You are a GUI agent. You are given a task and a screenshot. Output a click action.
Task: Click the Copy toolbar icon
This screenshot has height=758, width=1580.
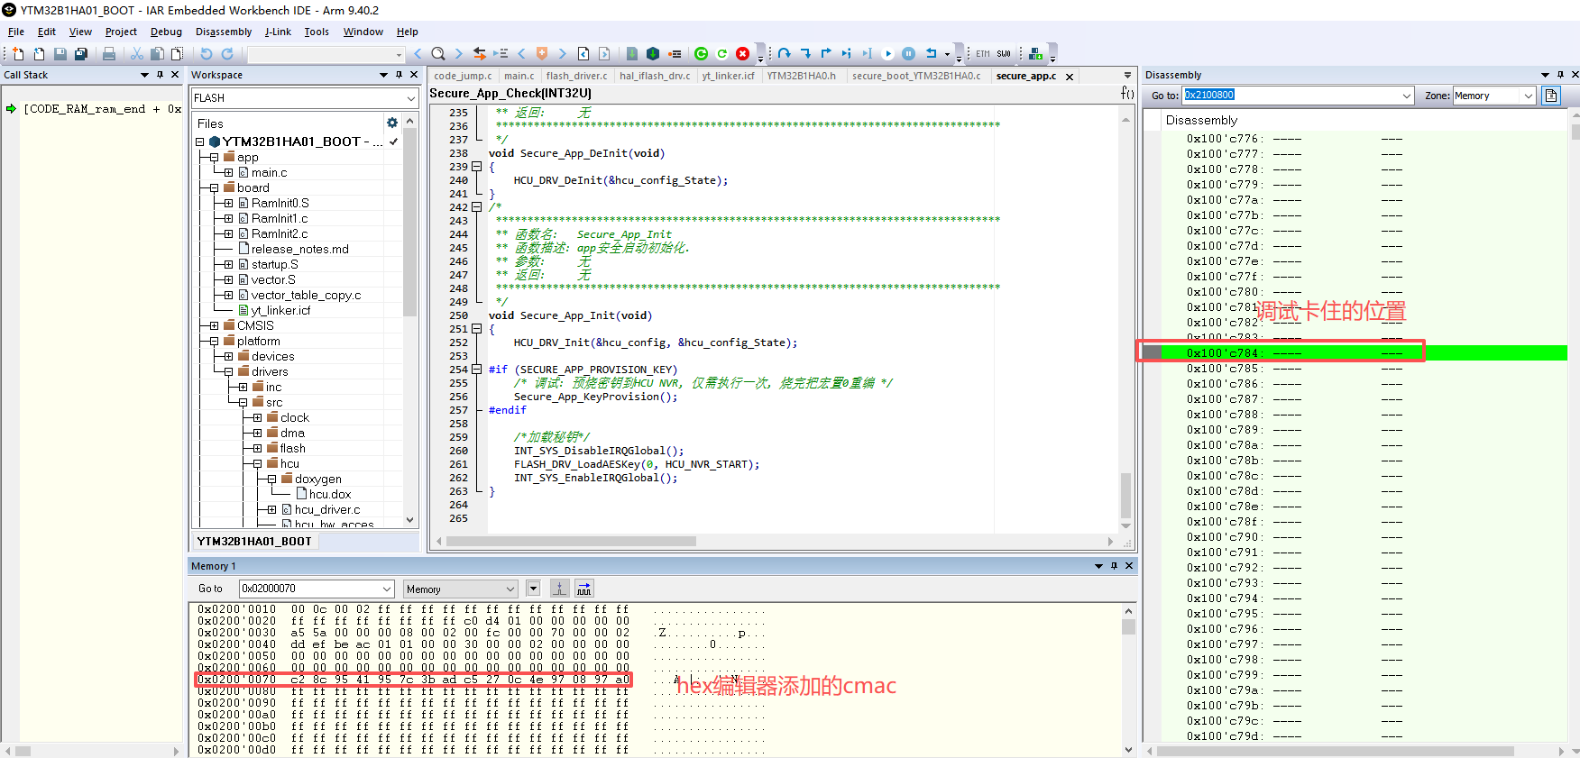[157, 54]
